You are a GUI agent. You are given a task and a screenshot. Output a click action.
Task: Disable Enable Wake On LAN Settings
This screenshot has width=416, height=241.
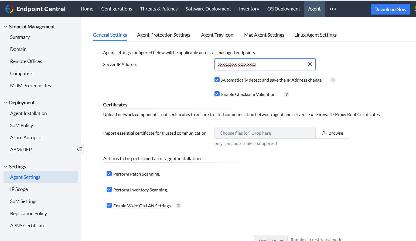point(109,205)
